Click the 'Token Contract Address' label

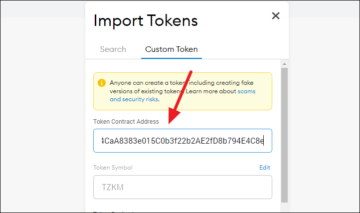pos(126,122)
